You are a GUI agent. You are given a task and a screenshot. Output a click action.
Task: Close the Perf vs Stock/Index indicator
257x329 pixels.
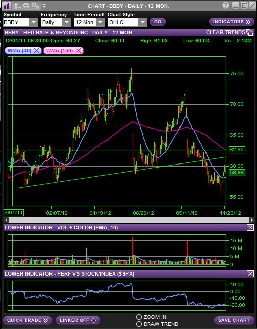coord(250,273)
